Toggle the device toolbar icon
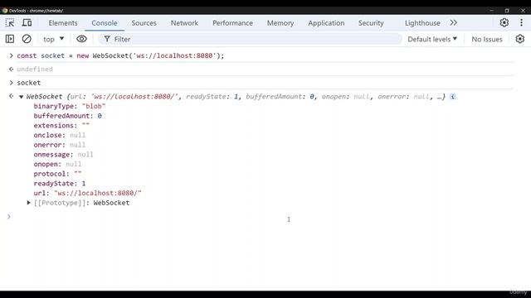This screenshot has height=298, width=531. tap(27, 22)
